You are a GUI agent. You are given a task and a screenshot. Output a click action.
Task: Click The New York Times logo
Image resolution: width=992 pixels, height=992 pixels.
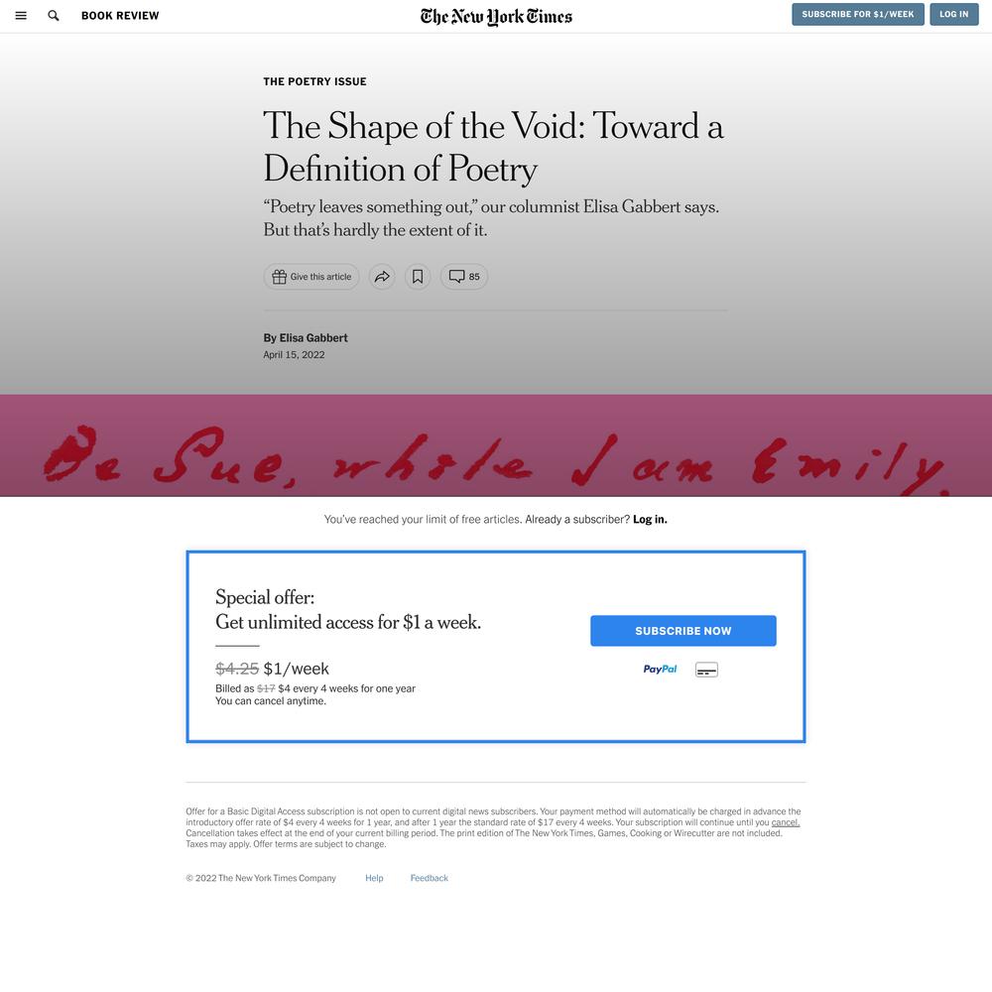tap(496, 17)
